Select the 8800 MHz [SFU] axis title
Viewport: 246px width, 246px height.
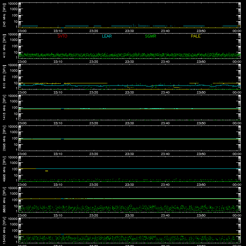click(x=4, y=200)
